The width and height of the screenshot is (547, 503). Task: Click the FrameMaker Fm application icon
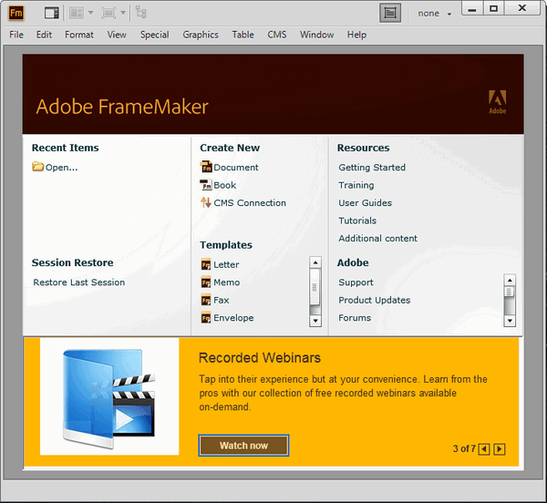point(16,14)
